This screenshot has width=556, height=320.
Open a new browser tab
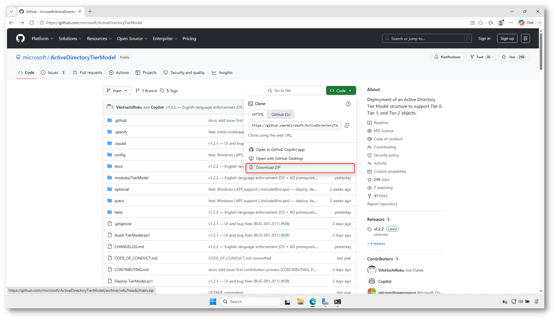(x=90, y=11)
